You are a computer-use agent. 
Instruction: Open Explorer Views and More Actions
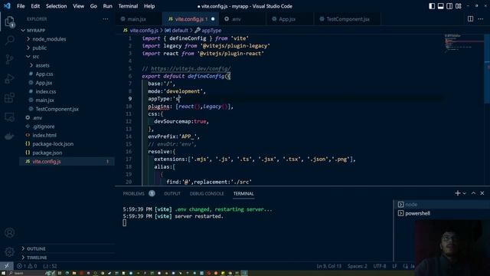point(106,19)
